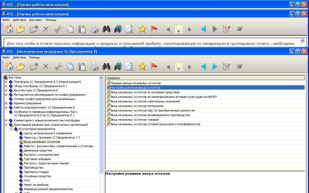Image resolution: width=309 pixels, height=193 pixels.
Task: Click the Home icon in Методическая поддержка window
Action: coord(9,66)
